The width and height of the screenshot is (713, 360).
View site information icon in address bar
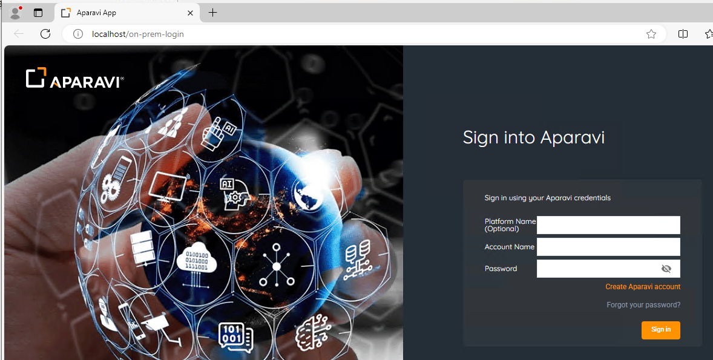[x=78, y=34]
